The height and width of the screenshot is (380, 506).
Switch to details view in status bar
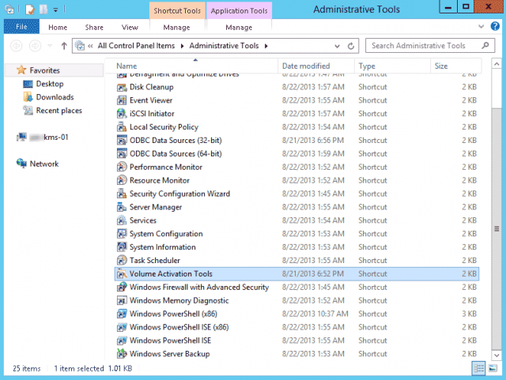tap(480, 369)
